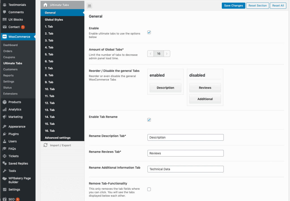290x201 pixels.
Task: Click the Rename Description Tab field
Action: coord(185,137)
